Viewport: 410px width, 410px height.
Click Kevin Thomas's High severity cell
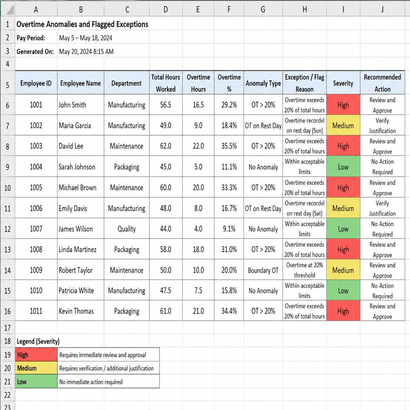coord(343,311)
